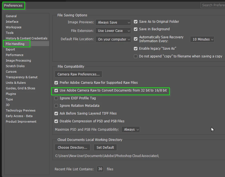This screenshot has height=177, width=225.
Task: Check Ignore Rotation Metadata
Action: click(56, 106)
